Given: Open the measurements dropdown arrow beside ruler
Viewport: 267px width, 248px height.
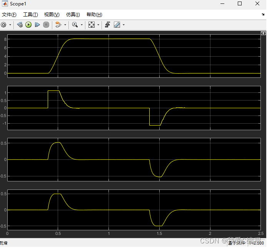Looking at the screenshot, I should tap(123, 25).
